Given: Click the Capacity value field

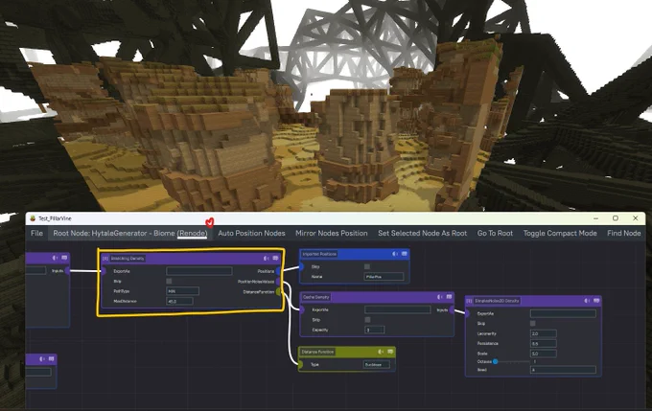Looking at the screenshot, I should (375, 330).
